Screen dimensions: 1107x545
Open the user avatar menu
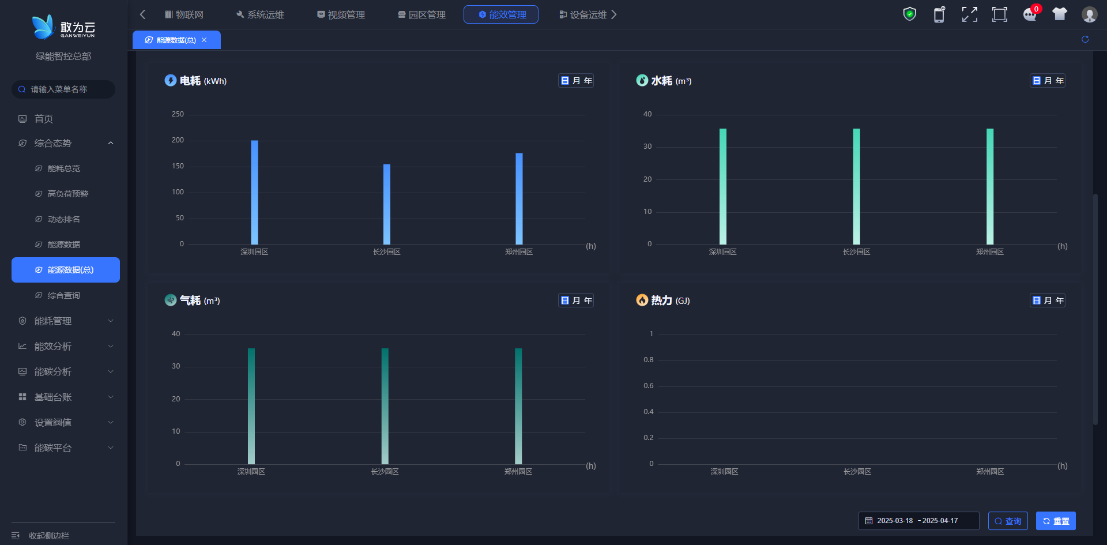1089,14
